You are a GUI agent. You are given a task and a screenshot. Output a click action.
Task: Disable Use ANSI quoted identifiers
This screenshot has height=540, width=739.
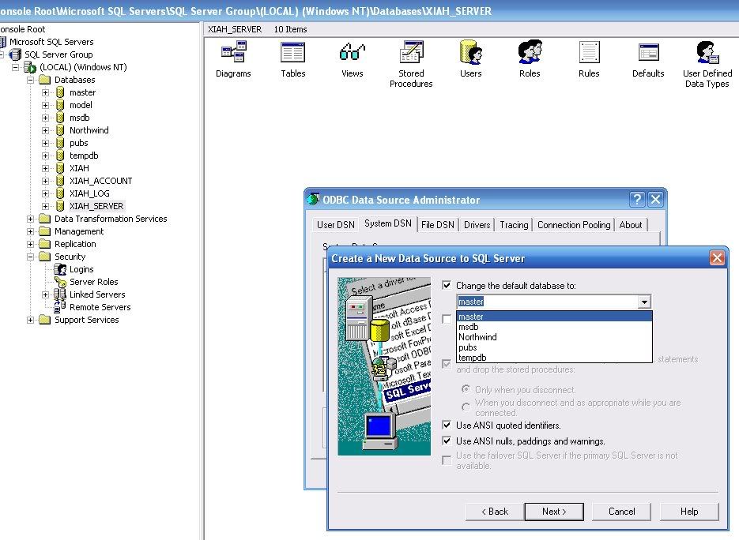click(x=447, y=426)
